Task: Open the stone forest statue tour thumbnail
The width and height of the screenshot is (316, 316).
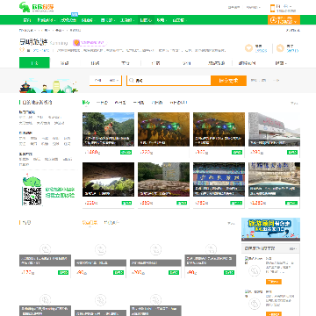Action: pos(108,129)
